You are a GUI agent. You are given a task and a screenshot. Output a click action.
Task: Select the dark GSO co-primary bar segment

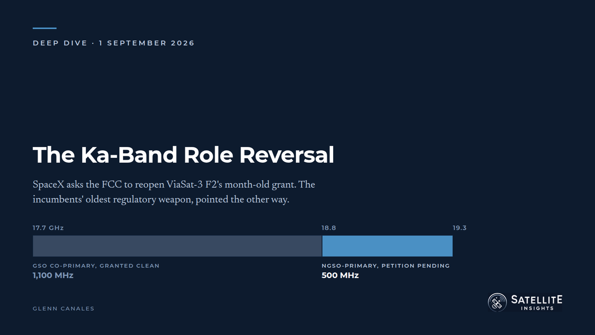point(178,246)
